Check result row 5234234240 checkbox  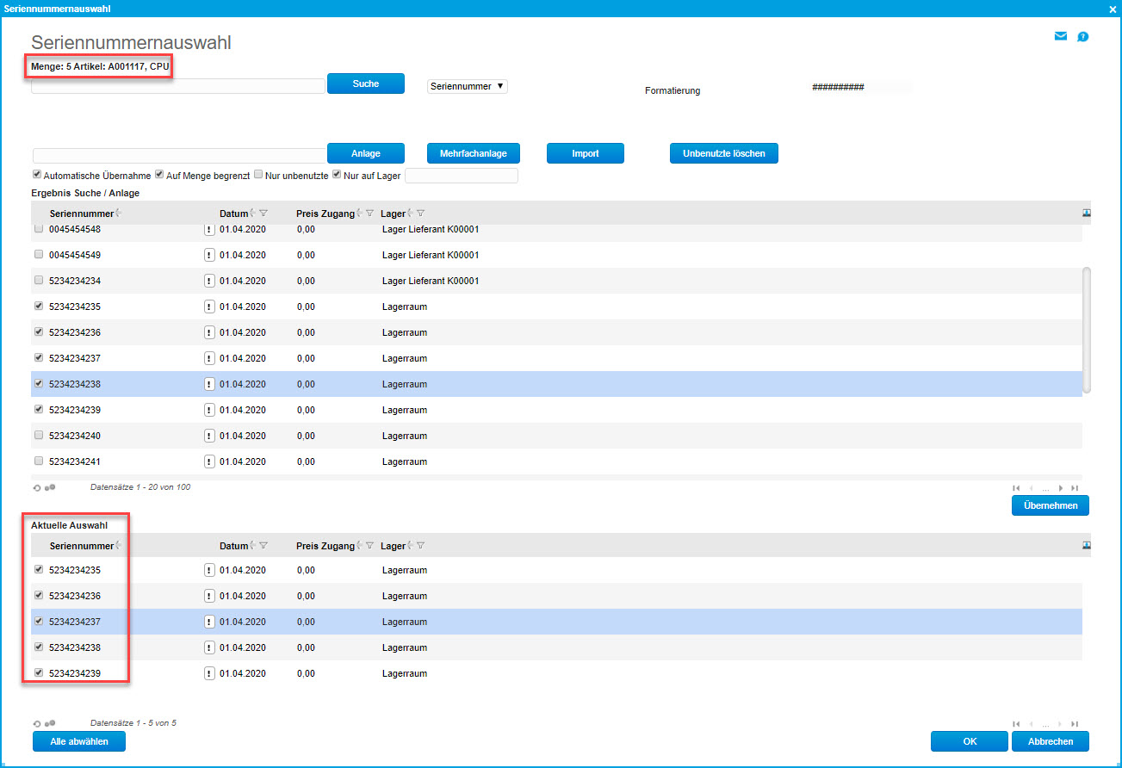point(38,436)
